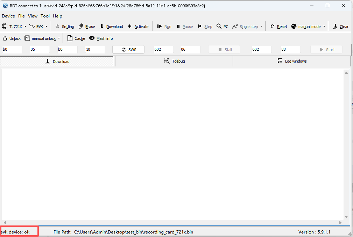Click the input field containing 88
The image size is (353, 237).
[291, 50]
